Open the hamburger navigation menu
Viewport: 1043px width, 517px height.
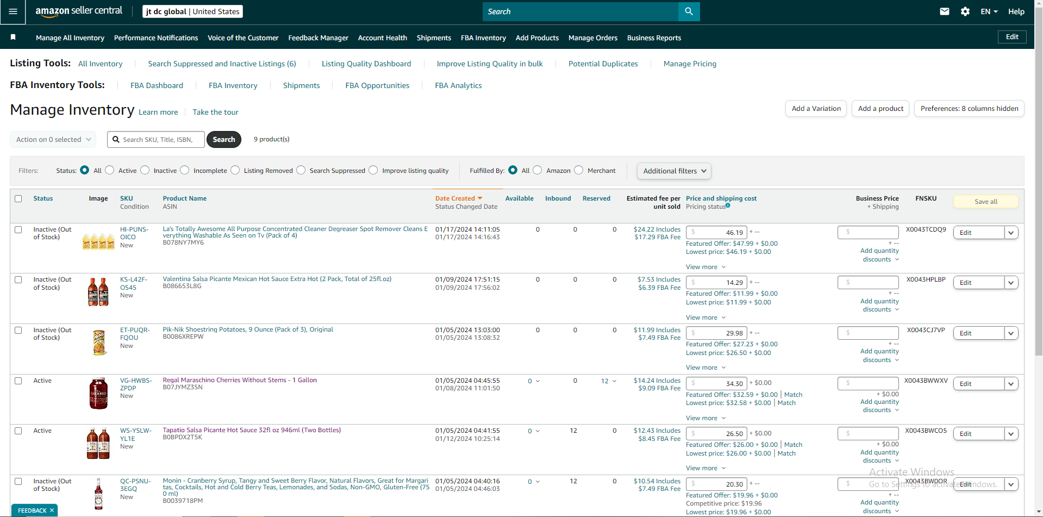[13, 11]
